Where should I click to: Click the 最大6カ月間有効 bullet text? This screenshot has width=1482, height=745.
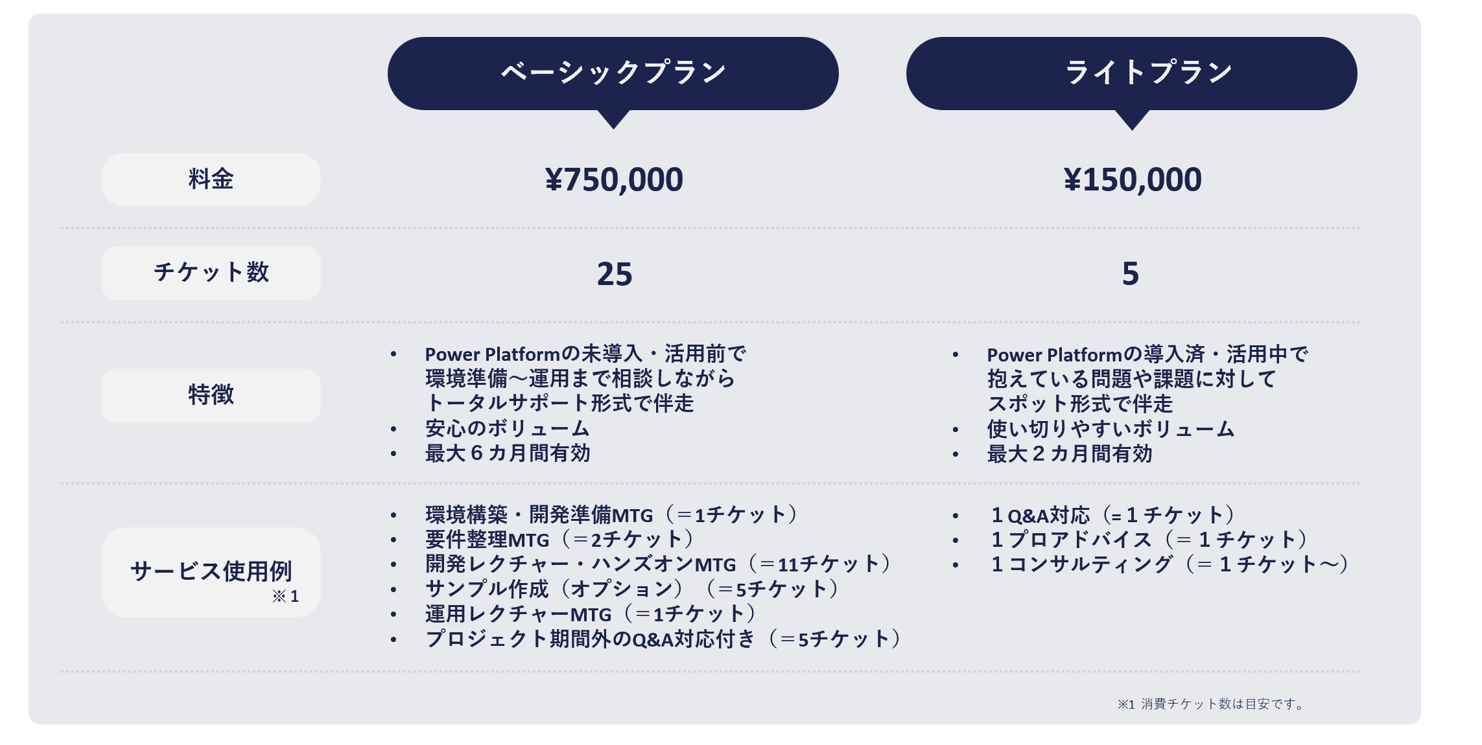(508, 453)
